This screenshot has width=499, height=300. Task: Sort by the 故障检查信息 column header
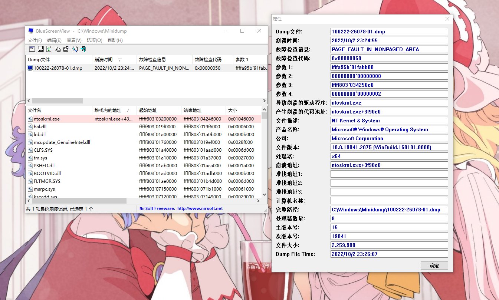tap(164, 59)
